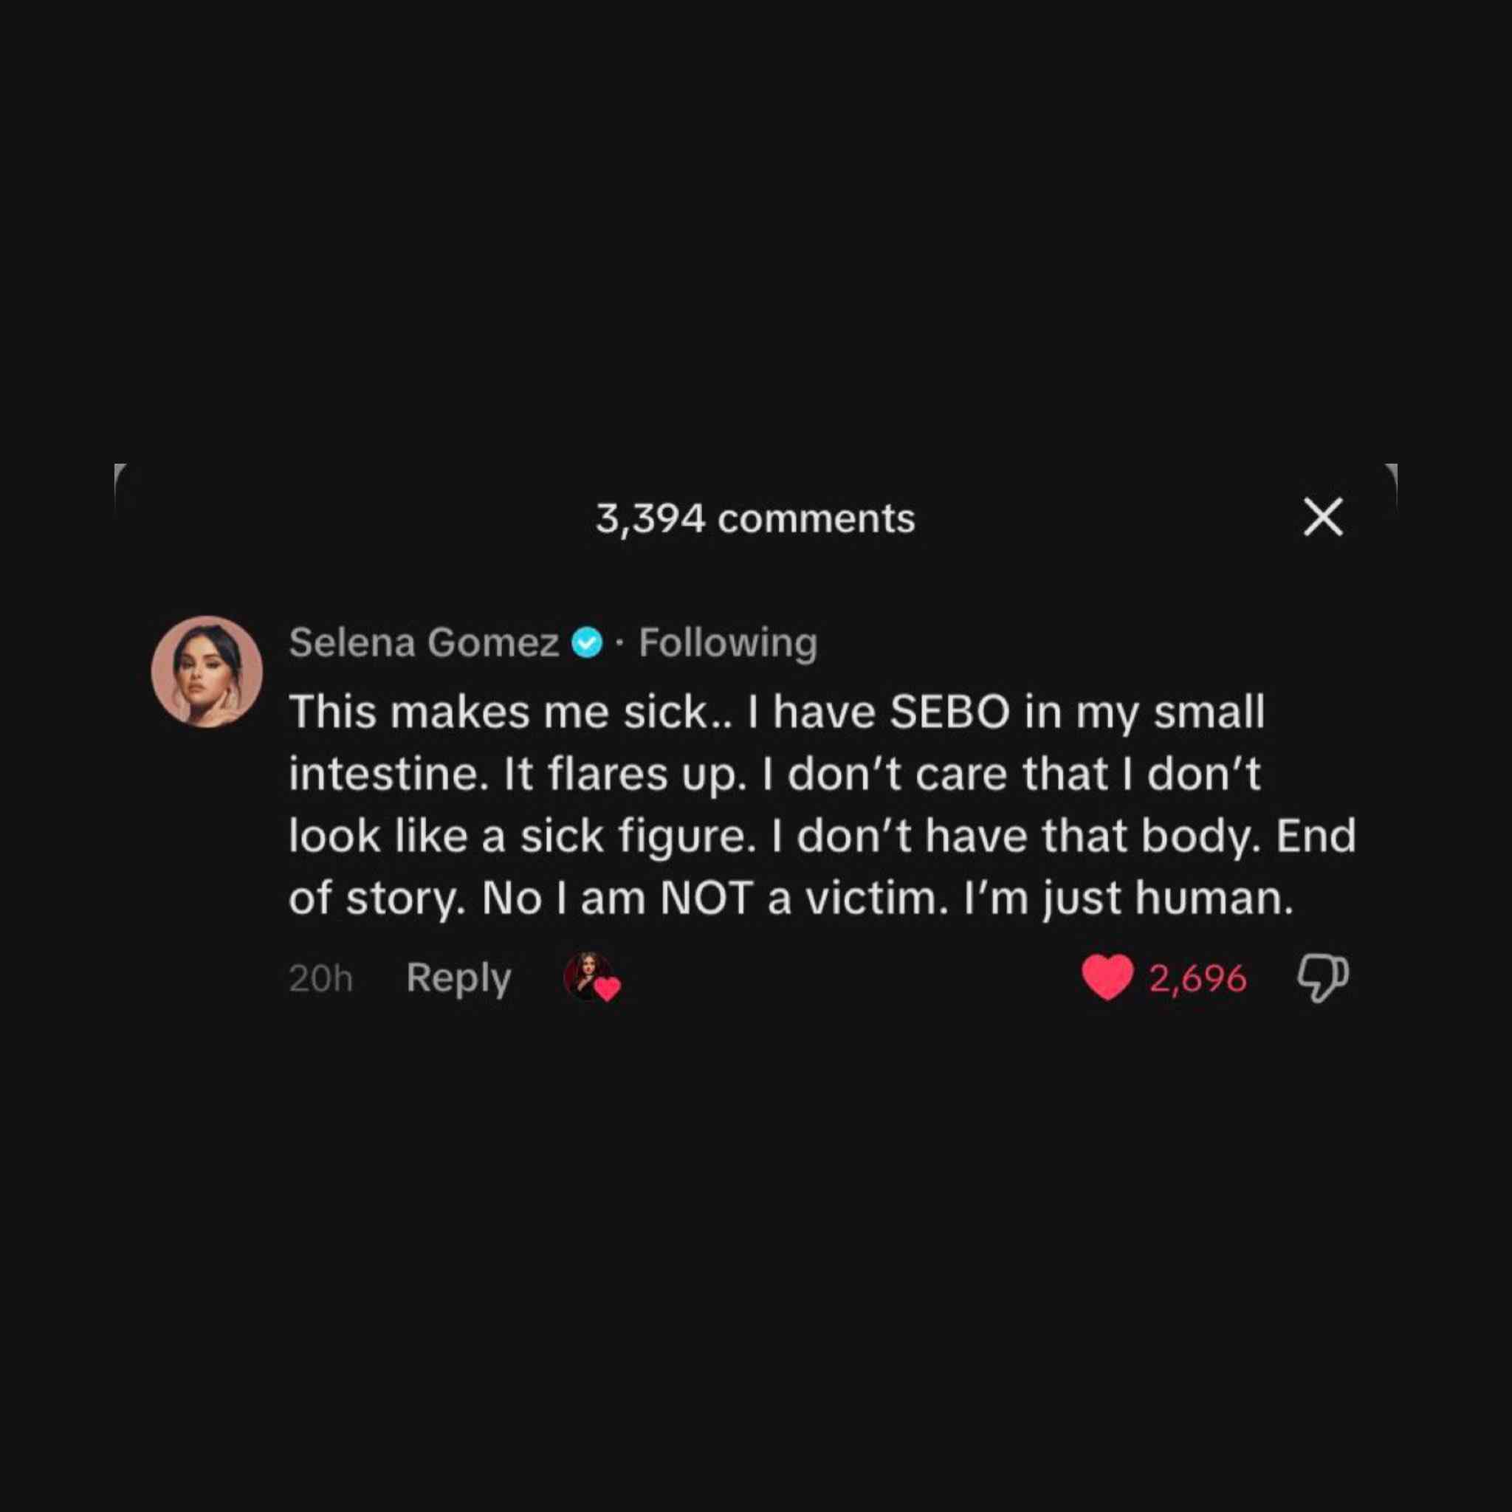
Task: Like Selena Gomez's comment with the heart
Action: [x=1107, y=977]
